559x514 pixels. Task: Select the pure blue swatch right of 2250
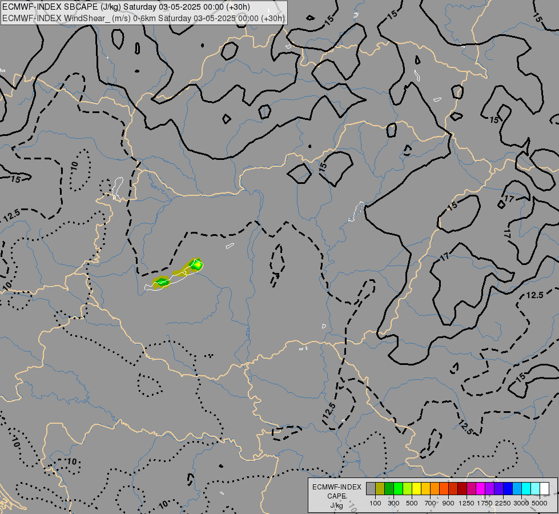(508, 488)
